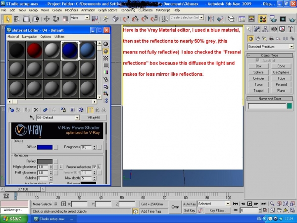This screenshot has height=223, width=297.
Task: Click the Teapot primitive button
Action: 258,91
